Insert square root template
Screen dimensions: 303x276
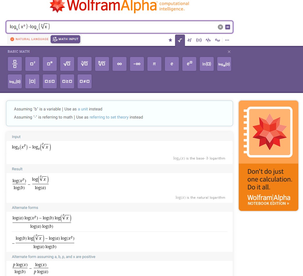[67, 64]
